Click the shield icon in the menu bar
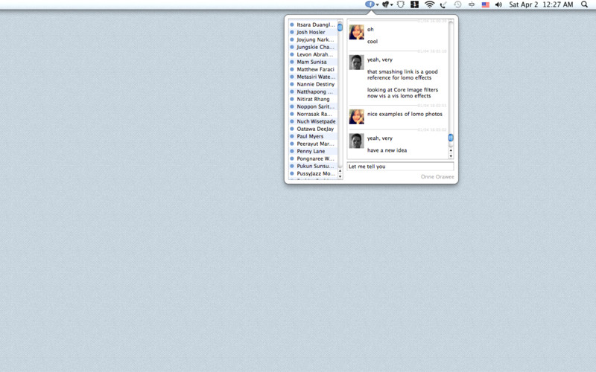This screenshot has width=596, height=372. pos(400,4)
